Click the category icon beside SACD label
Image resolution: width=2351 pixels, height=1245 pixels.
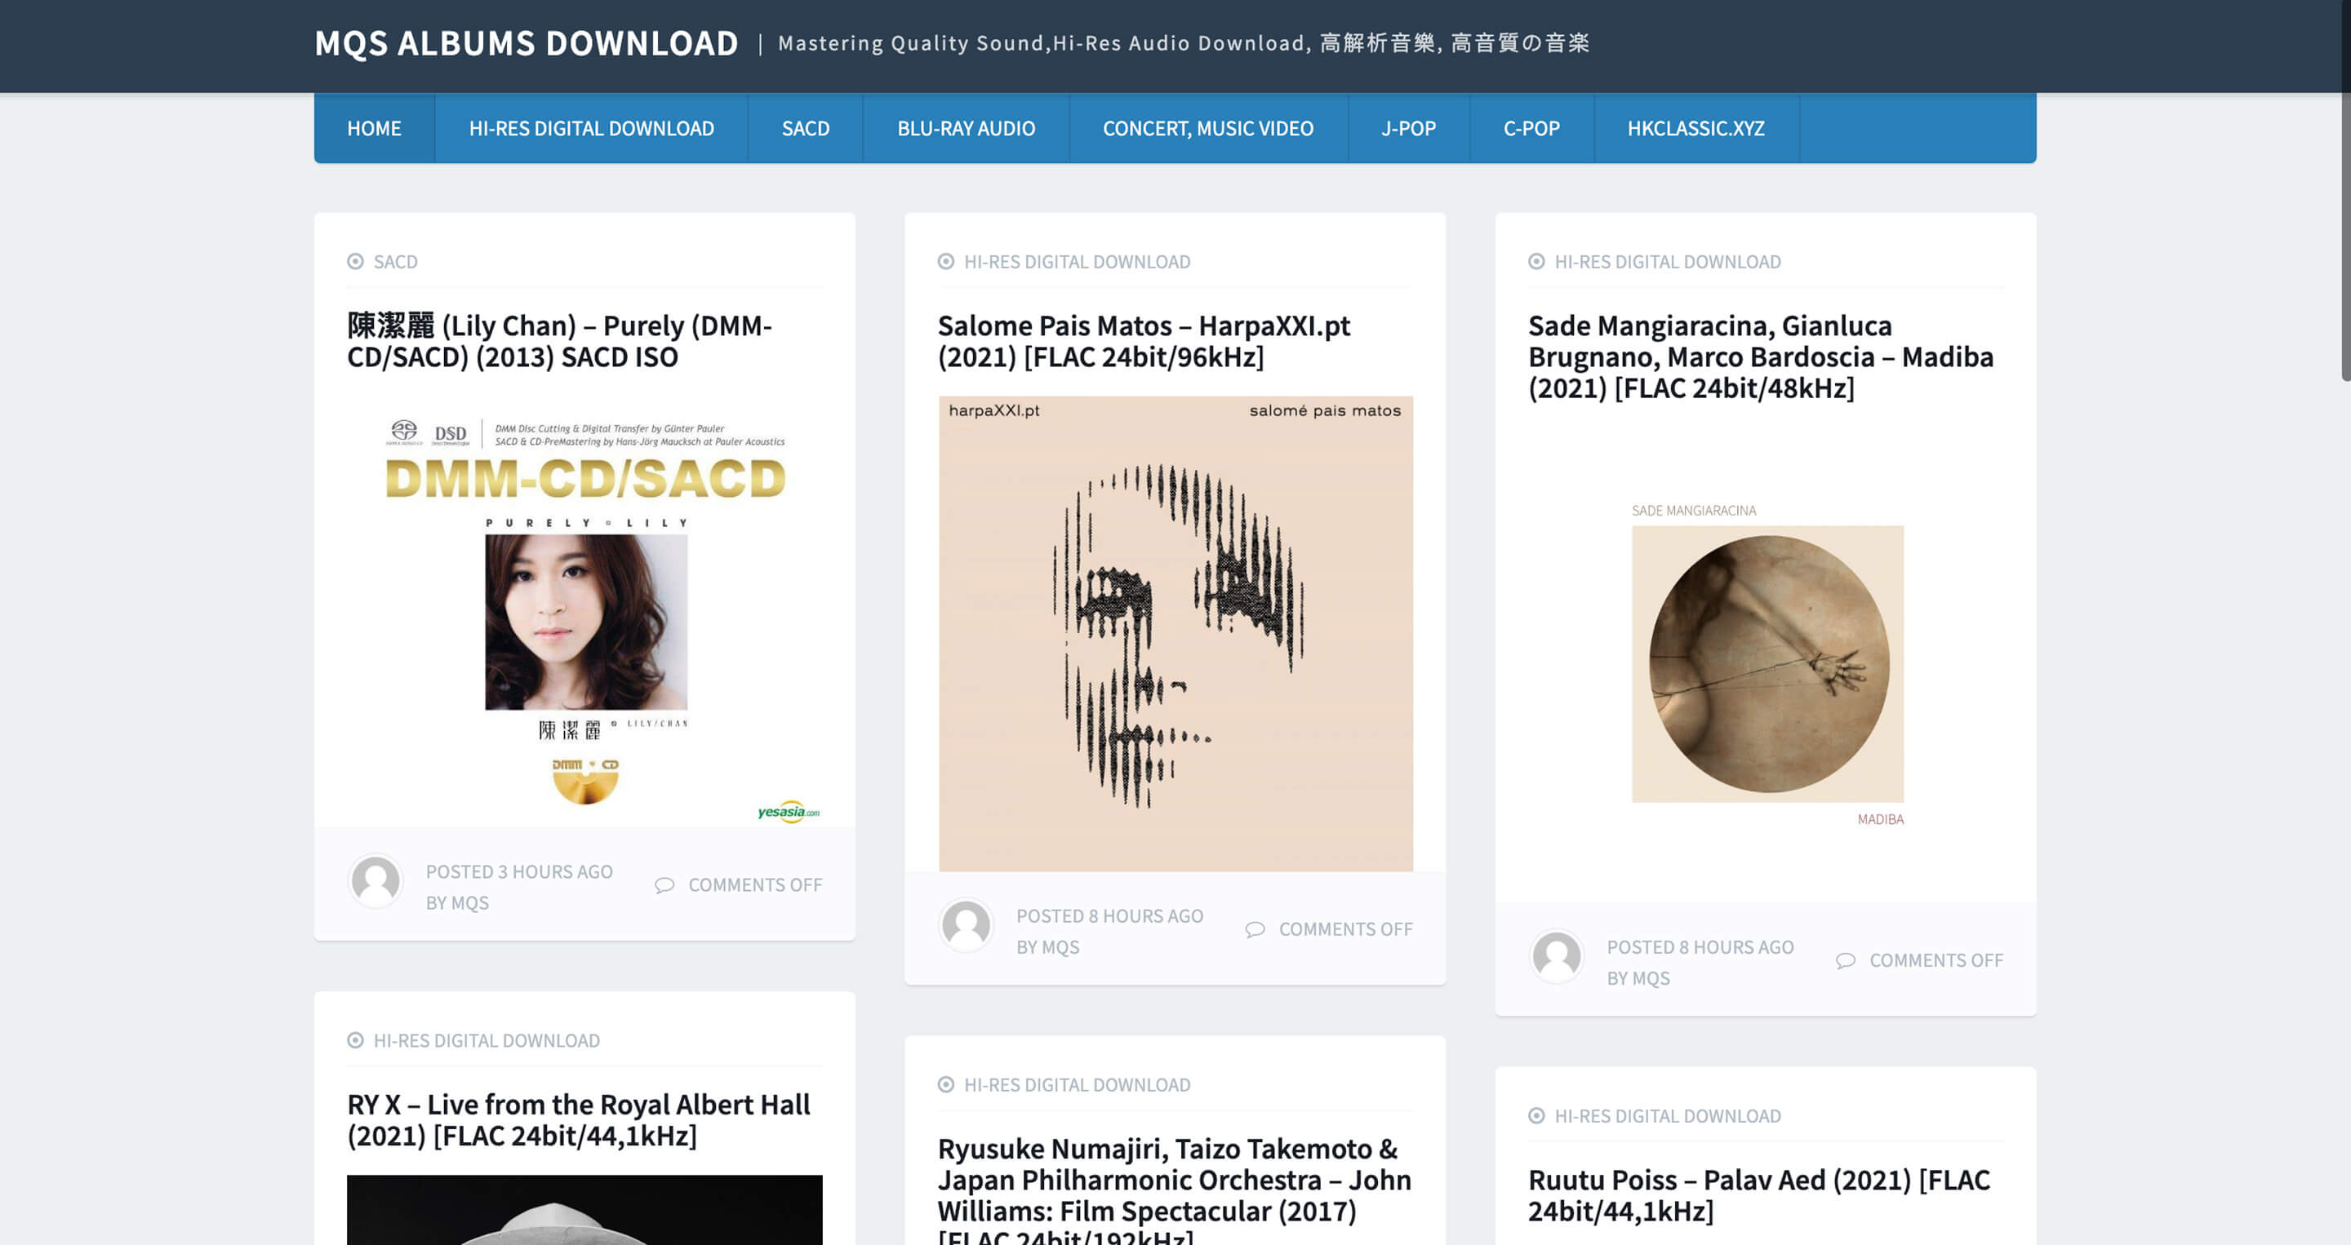click(x=355, y=262)
